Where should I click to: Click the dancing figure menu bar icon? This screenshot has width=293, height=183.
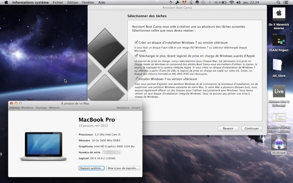click(x=191, y=3)
